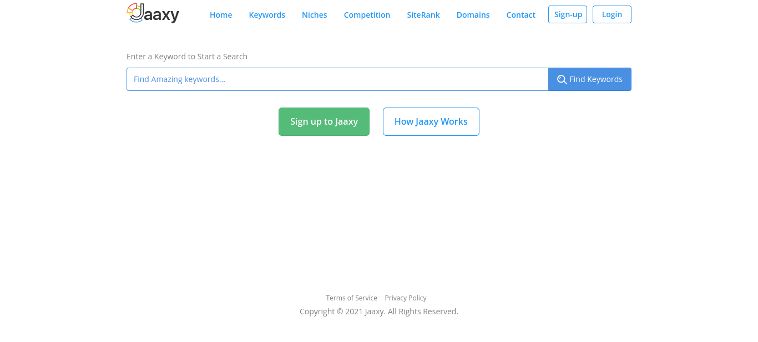Open How Jaaxy Works
The height and width of the screenshot is (342, 758).
[x=431, y=121]
